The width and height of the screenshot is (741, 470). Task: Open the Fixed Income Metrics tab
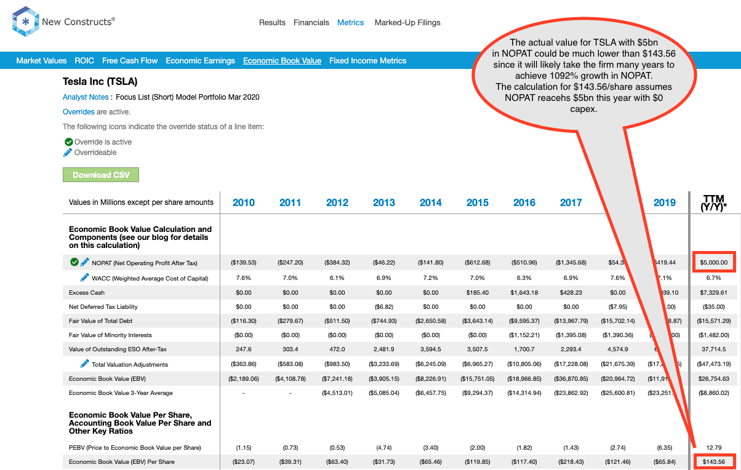click(367, 60)
